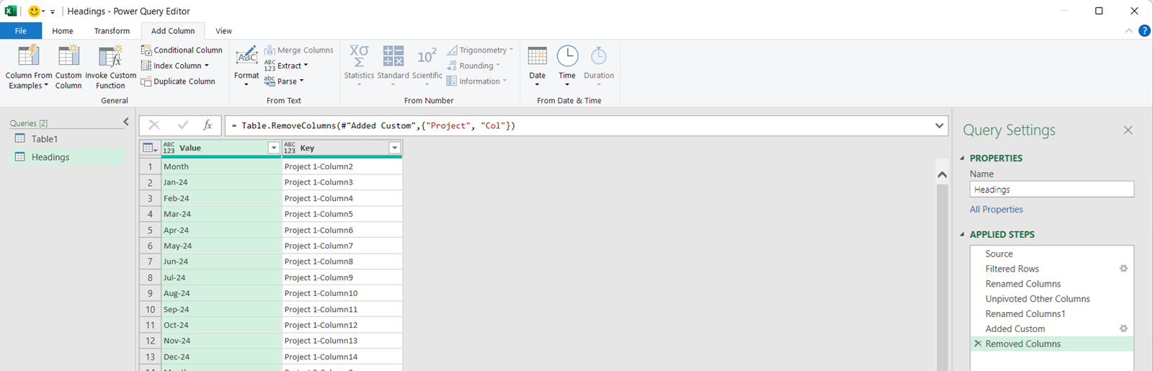Click the Statistics sigma icon

(x=359, y=55)
